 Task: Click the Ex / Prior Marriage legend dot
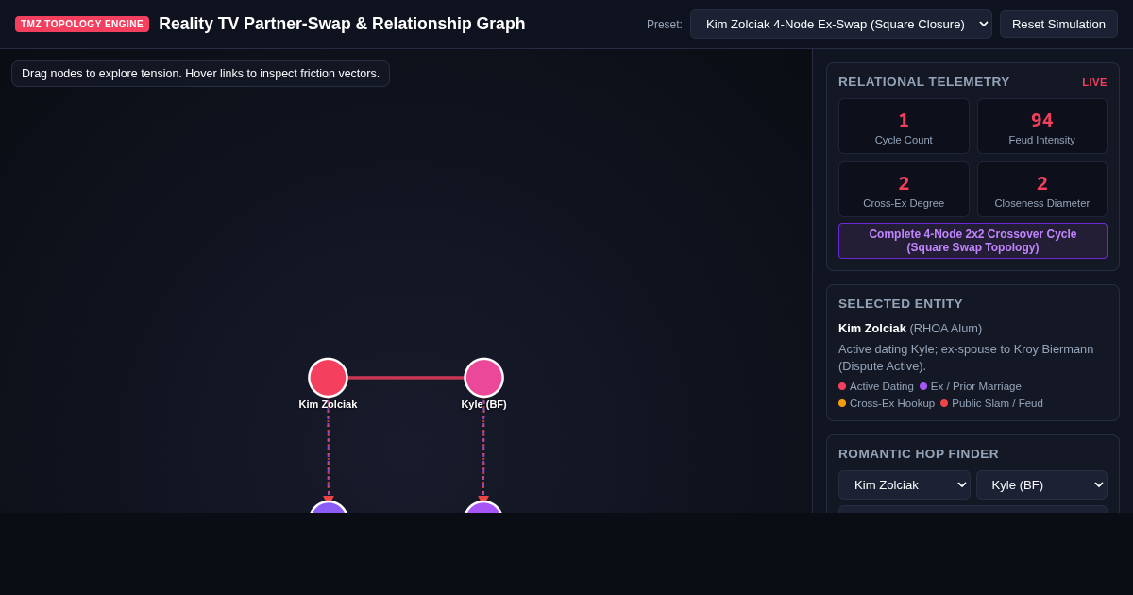(923, 386)
